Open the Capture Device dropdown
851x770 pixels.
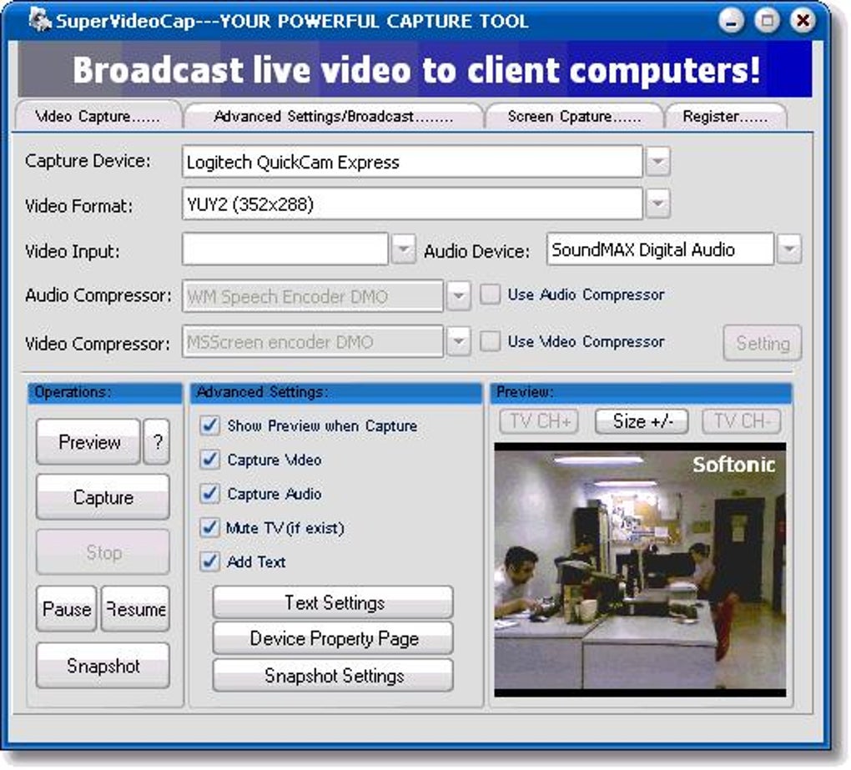point(658,161)
